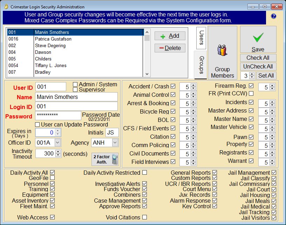Click the Initials input field
The image size is (286, 225).
click(x=112, y=132)
